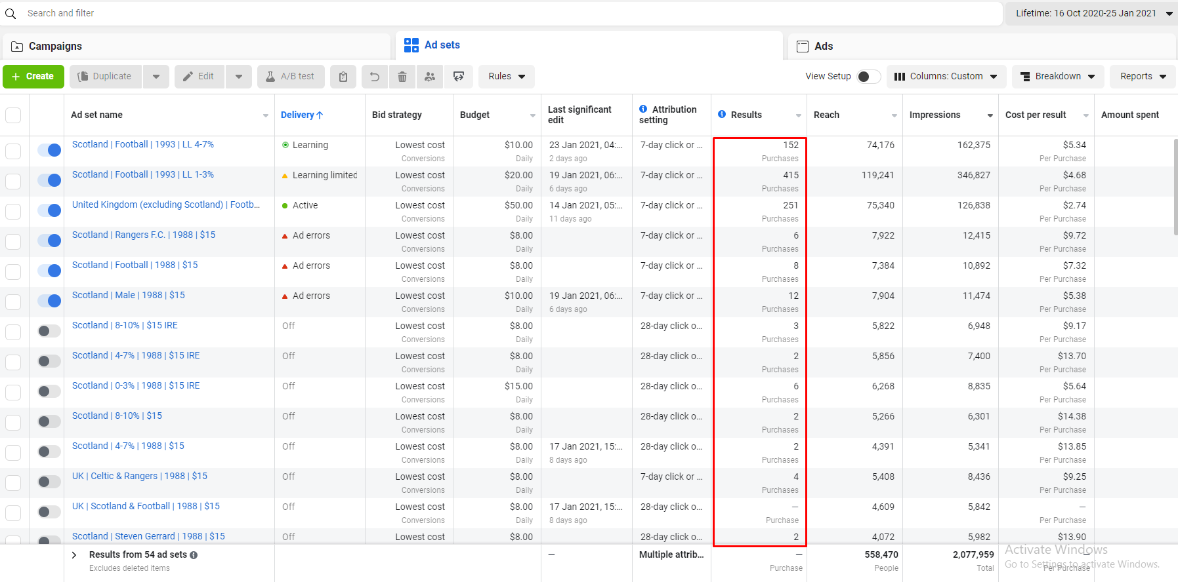
Task: Click the undo arrow icon
Action: click(x=375, y=77)
